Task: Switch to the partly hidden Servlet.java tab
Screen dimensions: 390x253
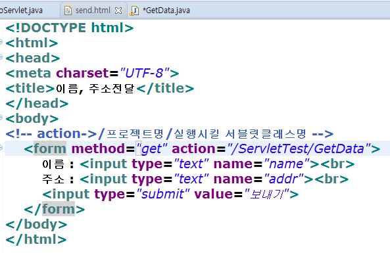Action: click(x=21, y=11)
